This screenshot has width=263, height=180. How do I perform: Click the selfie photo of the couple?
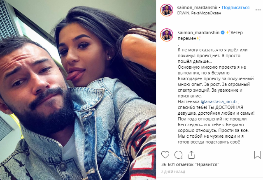coord(78,90)
